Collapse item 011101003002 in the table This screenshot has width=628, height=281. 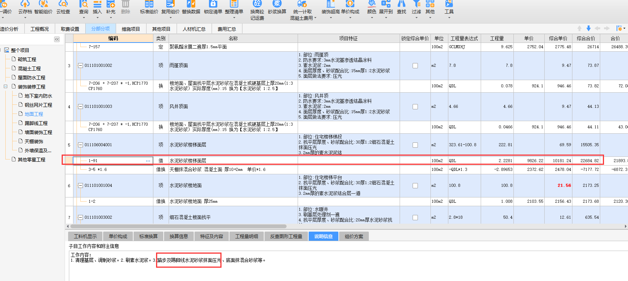80,218
